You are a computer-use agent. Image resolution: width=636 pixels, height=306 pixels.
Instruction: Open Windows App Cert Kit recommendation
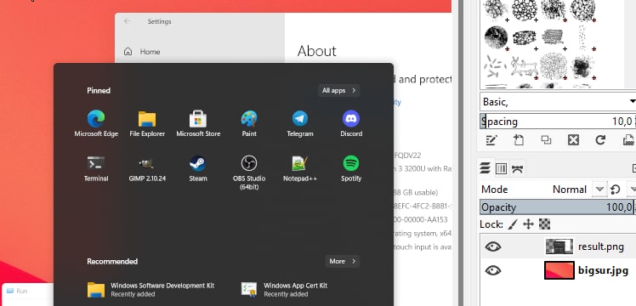coord(285,289)
